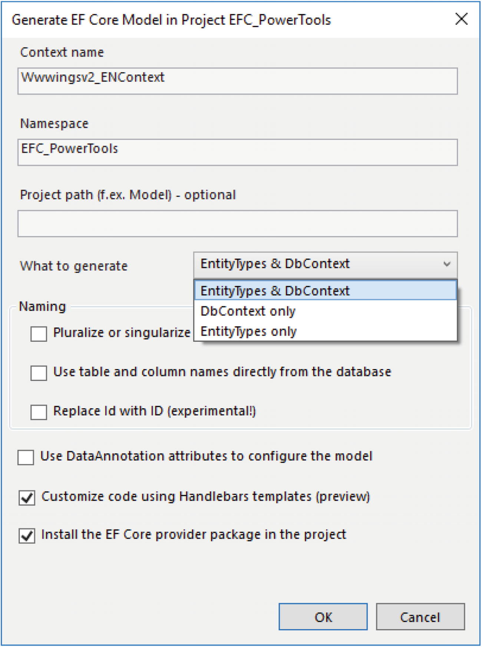Click the What to generate combo box text

pyautogui.click(x=275, y=264)
